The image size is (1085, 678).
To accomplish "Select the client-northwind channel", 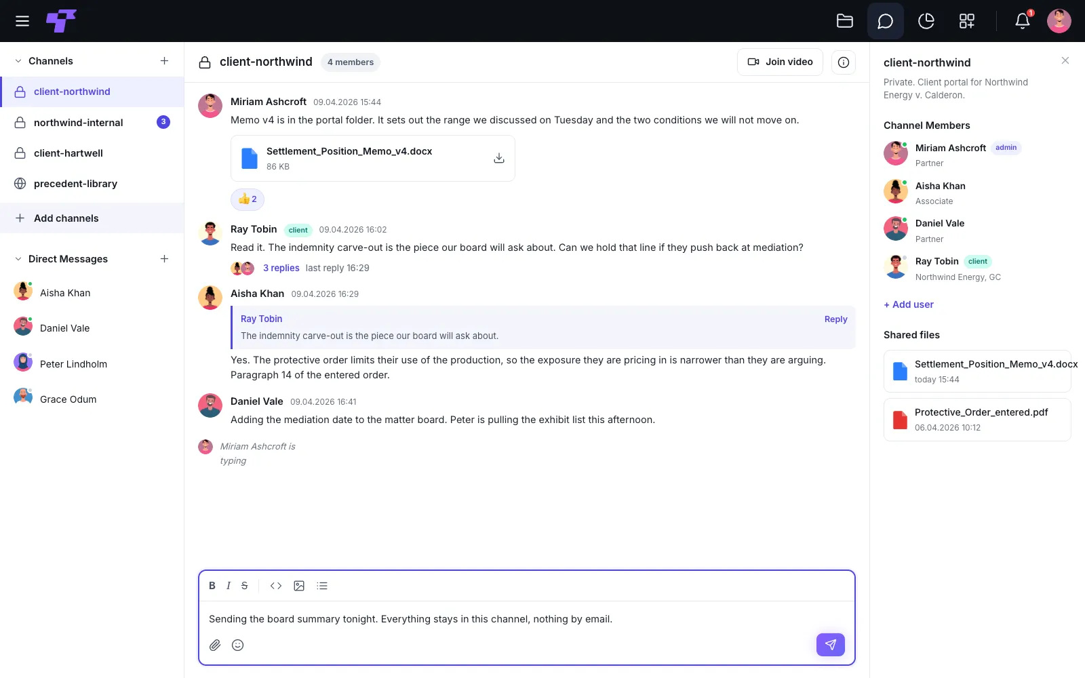I will coord(92,92).
